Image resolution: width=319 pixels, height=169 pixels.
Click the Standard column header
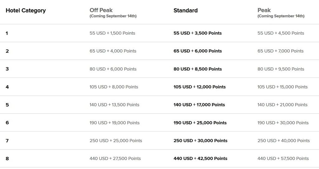[x=185, y=11]
